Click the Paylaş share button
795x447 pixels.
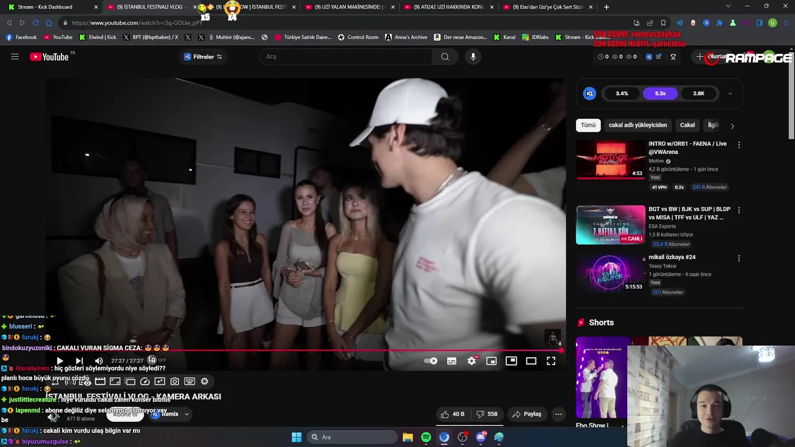tap(526, 414)
